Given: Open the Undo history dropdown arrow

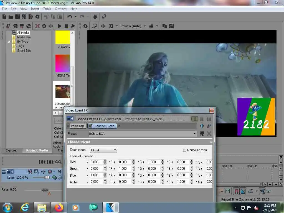Looking at the screenshot, I should pyautogui.click(x=75, y=17).
